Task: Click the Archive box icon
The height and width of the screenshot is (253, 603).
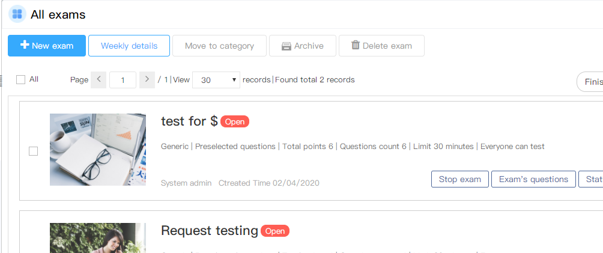Action: [286, 46]
